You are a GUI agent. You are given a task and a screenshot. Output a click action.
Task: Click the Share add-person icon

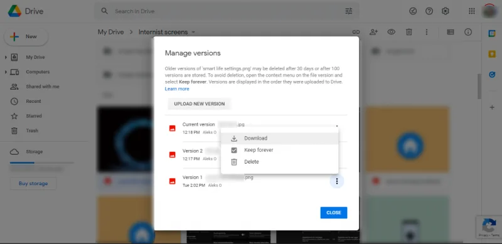(373, 32)
